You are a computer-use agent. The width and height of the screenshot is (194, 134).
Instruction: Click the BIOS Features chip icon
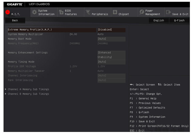pyautogui.click(x=61, y=12)
